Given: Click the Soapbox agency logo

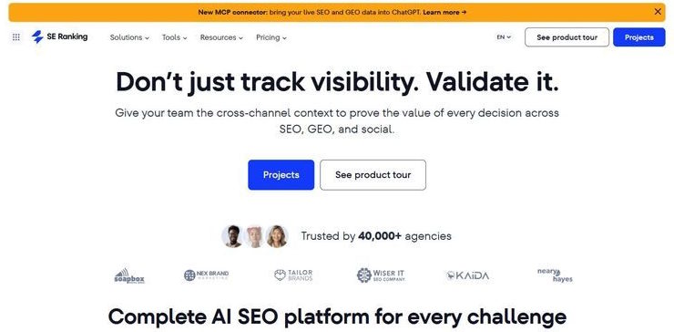Looking at the screenshot, I should pyautogui.click(x=129, y=276).
